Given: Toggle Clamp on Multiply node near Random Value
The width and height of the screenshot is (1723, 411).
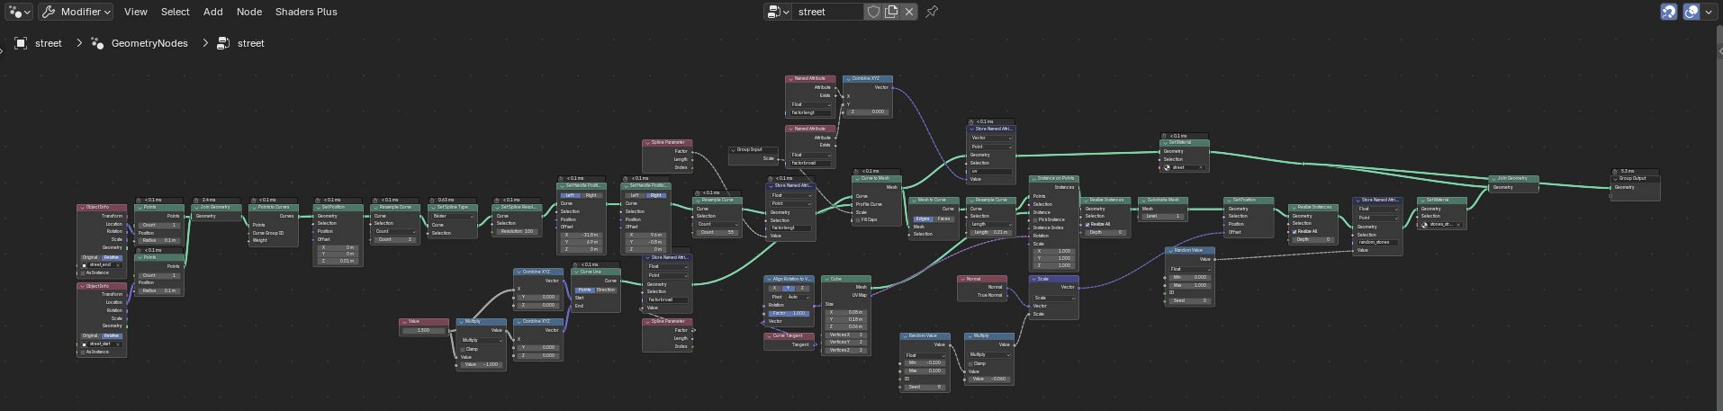Looking at the screenshot, I should [x=971, y=363].
